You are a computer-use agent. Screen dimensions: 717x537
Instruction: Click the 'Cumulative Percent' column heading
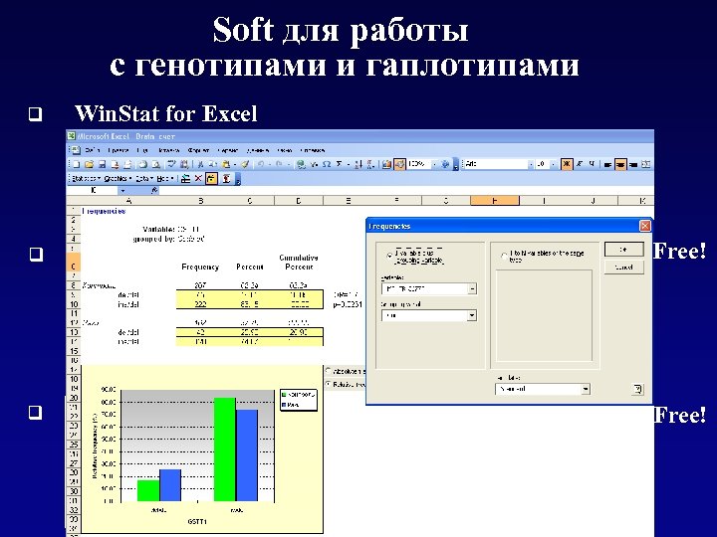pos(299,263)
